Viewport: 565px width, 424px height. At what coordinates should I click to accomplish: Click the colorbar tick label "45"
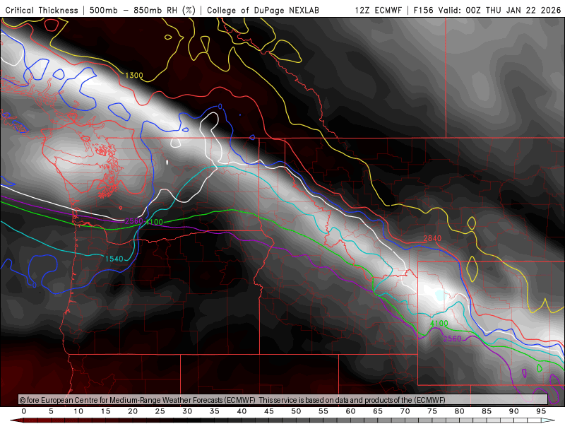click(269, 411)
